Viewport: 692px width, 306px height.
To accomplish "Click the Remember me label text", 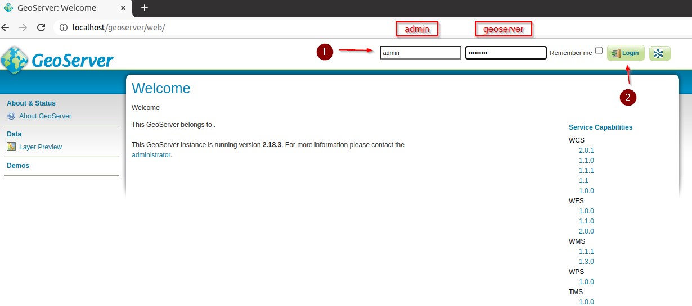I will (571, 53).
